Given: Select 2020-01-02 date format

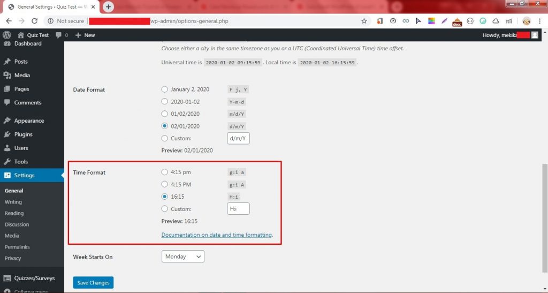Looking at the screenshot, I should tap(165, 101).
